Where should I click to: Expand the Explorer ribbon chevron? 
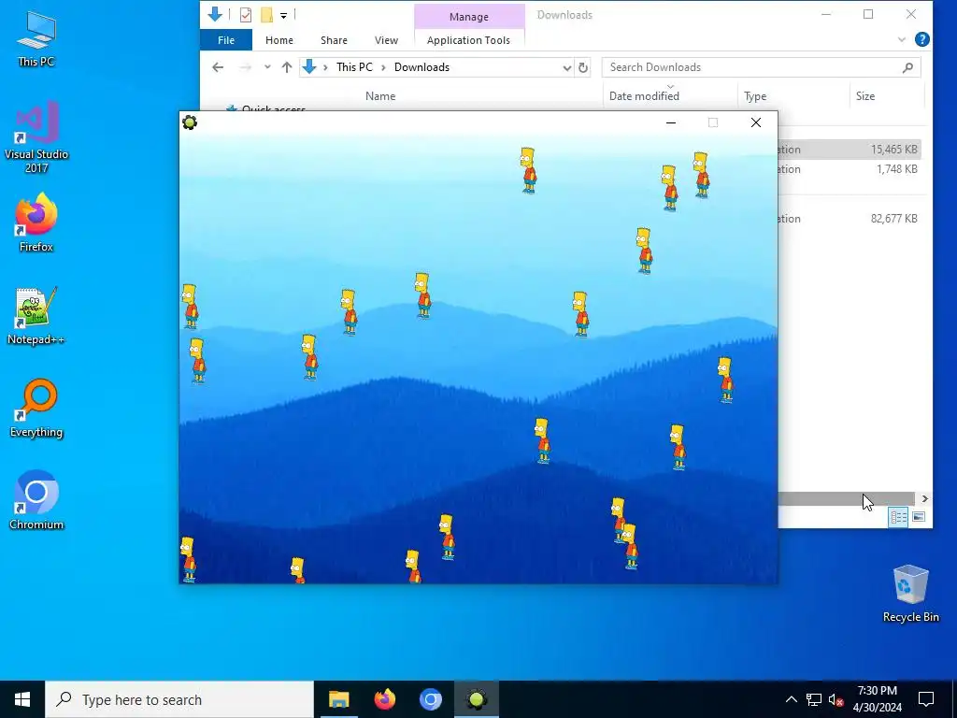(902, 40)
